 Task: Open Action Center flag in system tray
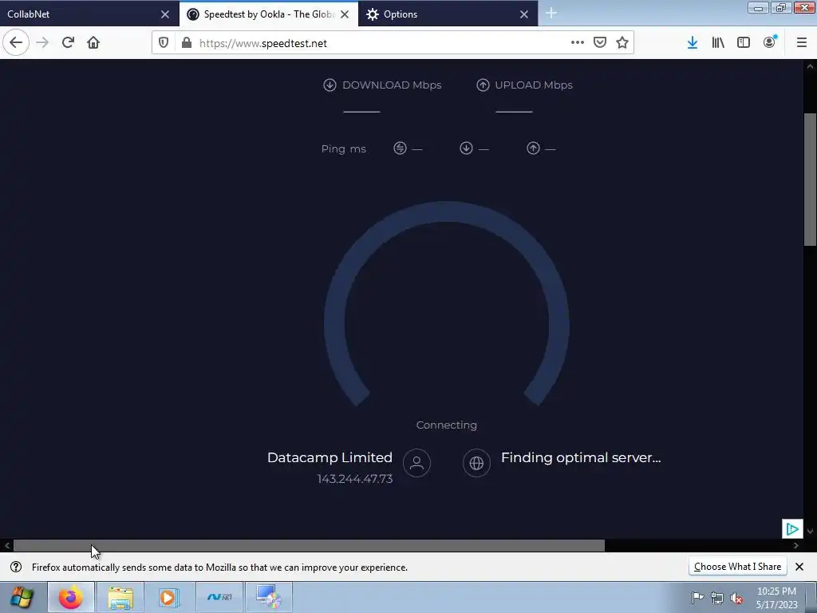pyautogui.click(x=697, y=598)
